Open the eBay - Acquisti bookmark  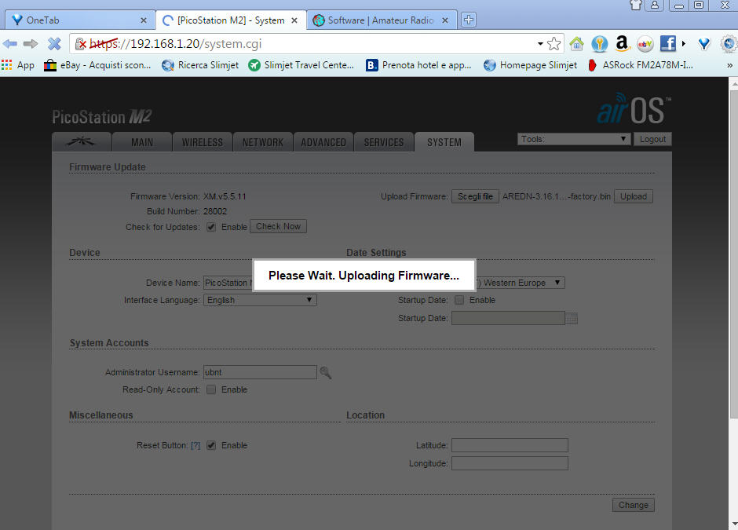click(x=97, y=65)
